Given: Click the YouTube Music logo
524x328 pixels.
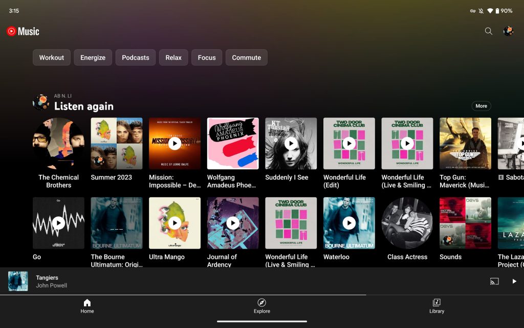Looking at the screenshot, I should [x=23, y=31].
